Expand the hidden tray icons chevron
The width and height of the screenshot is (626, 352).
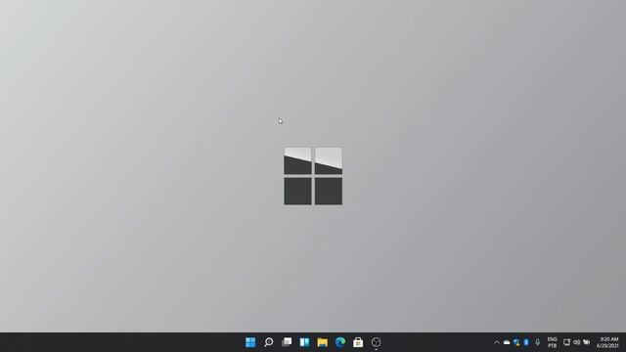click(497, 342)
